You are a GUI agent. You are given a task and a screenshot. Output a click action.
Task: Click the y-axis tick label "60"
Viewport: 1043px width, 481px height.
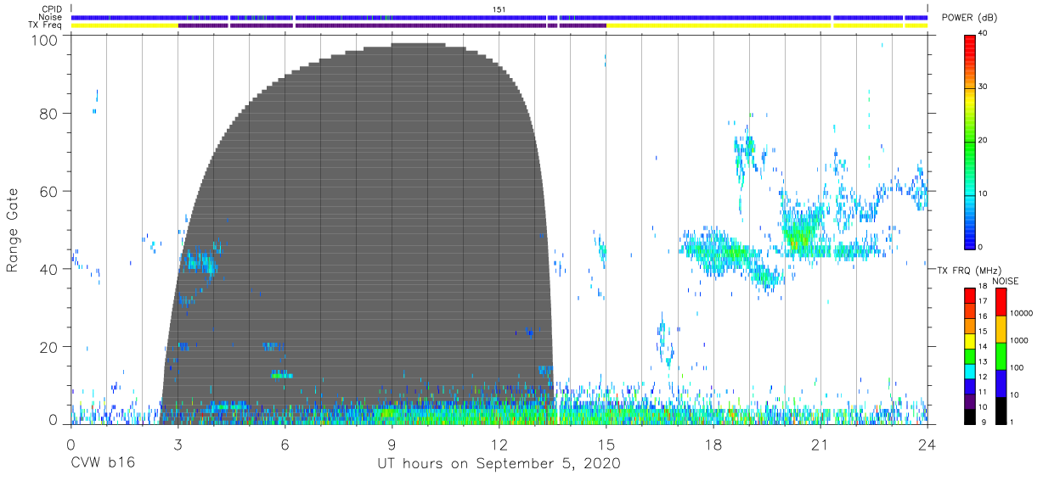50,191
